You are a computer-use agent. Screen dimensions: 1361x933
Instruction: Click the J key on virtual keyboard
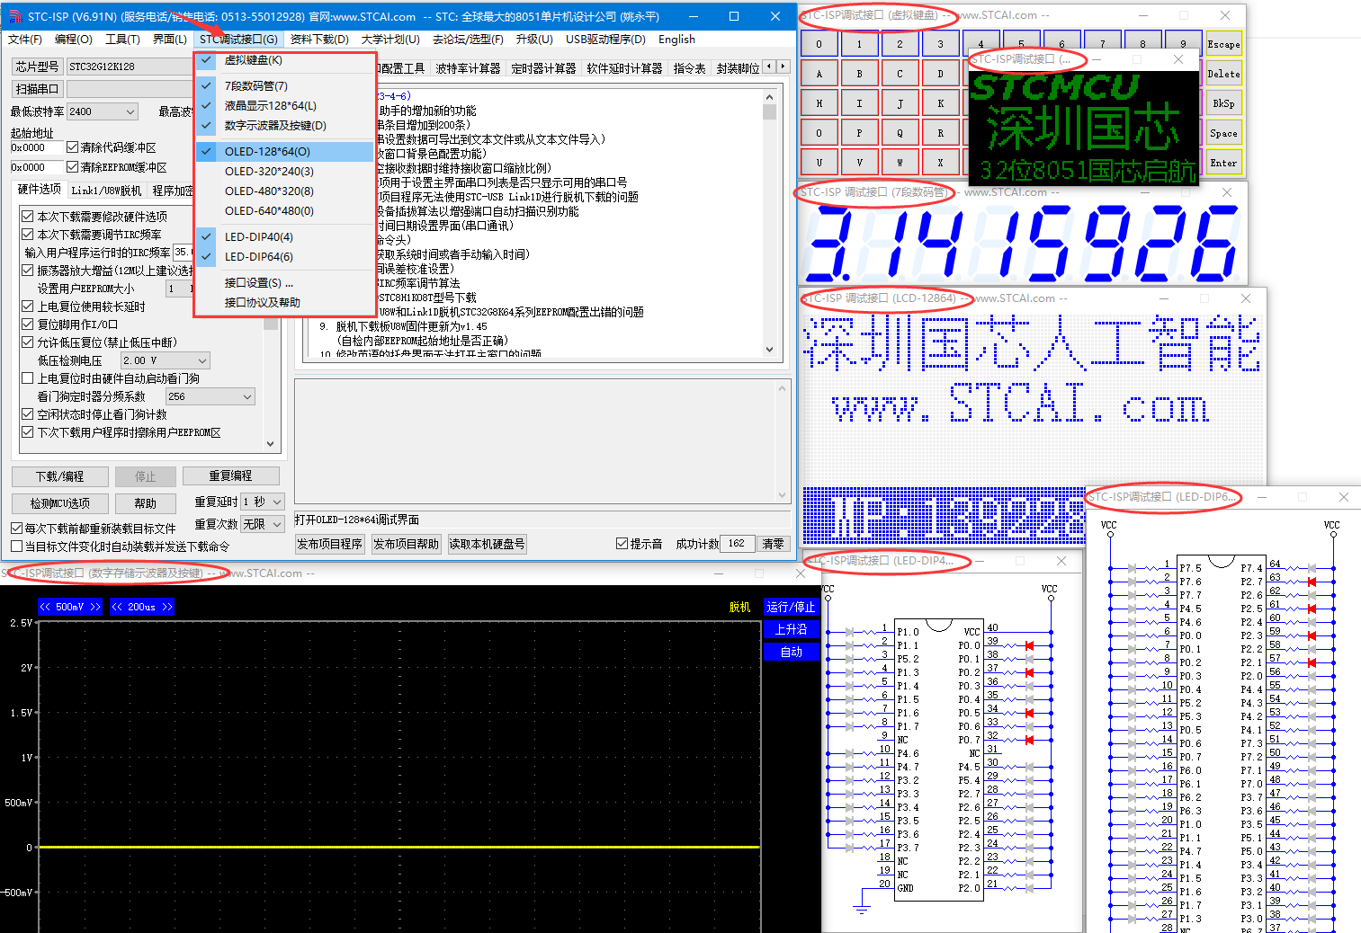(x=900, y=103)
